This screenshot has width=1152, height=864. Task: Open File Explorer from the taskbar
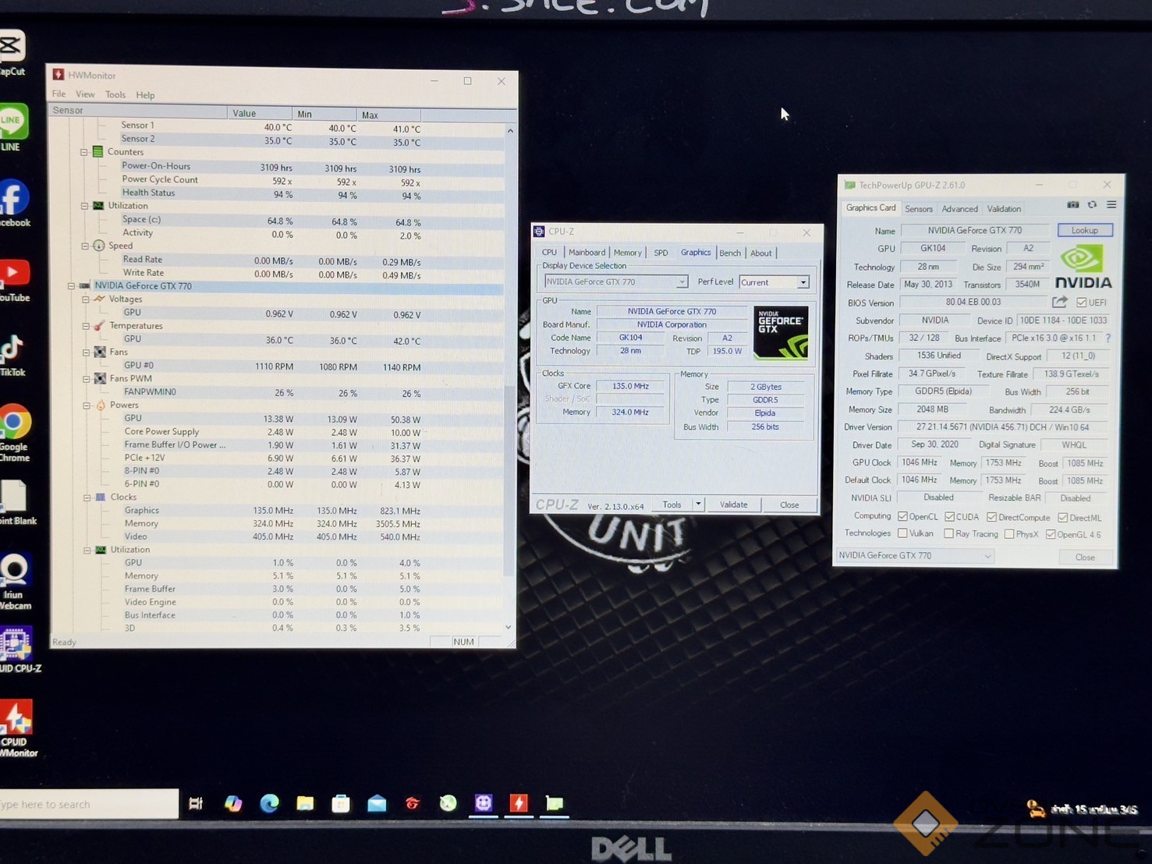click(305, 803)
